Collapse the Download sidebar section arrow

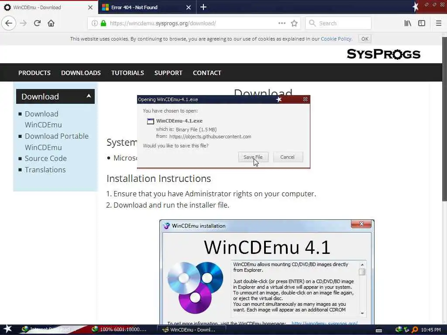[x=89, y=96]
